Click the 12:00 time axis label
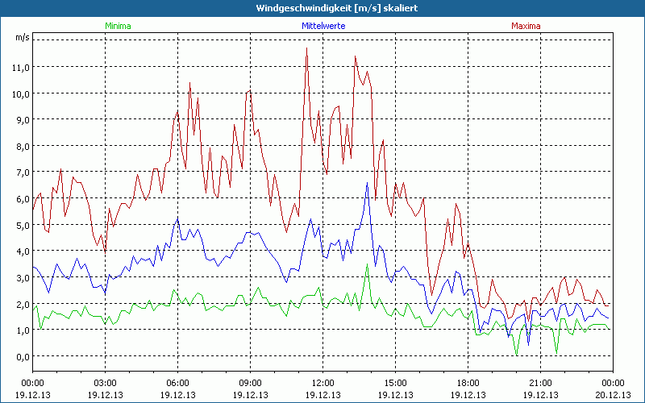Image resolution: width=645 pixels, height=403 pixels. coord(323,384)
